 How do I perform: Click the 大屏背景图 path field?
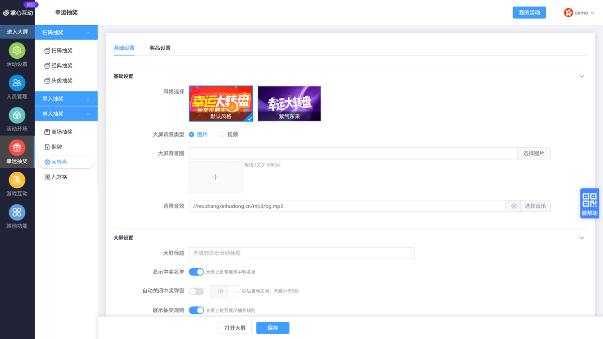353,153
